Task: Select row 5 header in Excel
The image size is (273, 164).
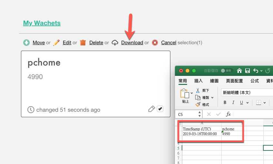Action: click(178, 148)
